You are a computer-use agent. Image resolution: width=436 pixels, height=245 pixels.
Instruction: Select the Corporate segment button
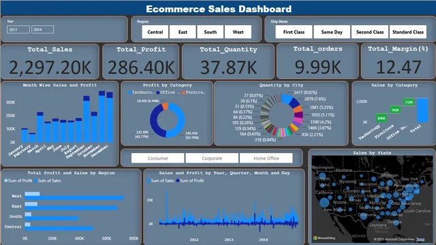pos(212,158)
